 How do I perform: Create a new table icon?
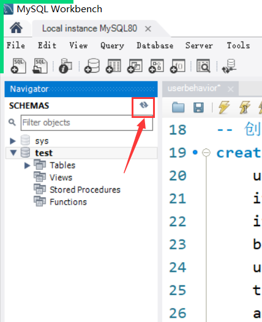pos(113,66)
